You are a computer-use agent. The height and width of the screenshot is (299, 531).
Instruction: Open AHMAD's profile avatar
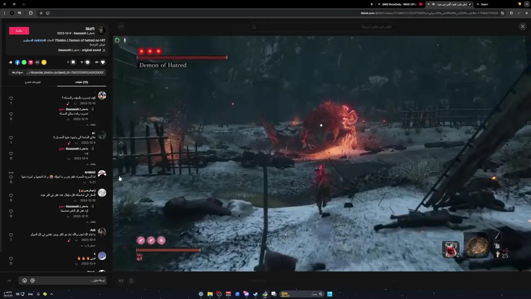(x=102, y=174)
